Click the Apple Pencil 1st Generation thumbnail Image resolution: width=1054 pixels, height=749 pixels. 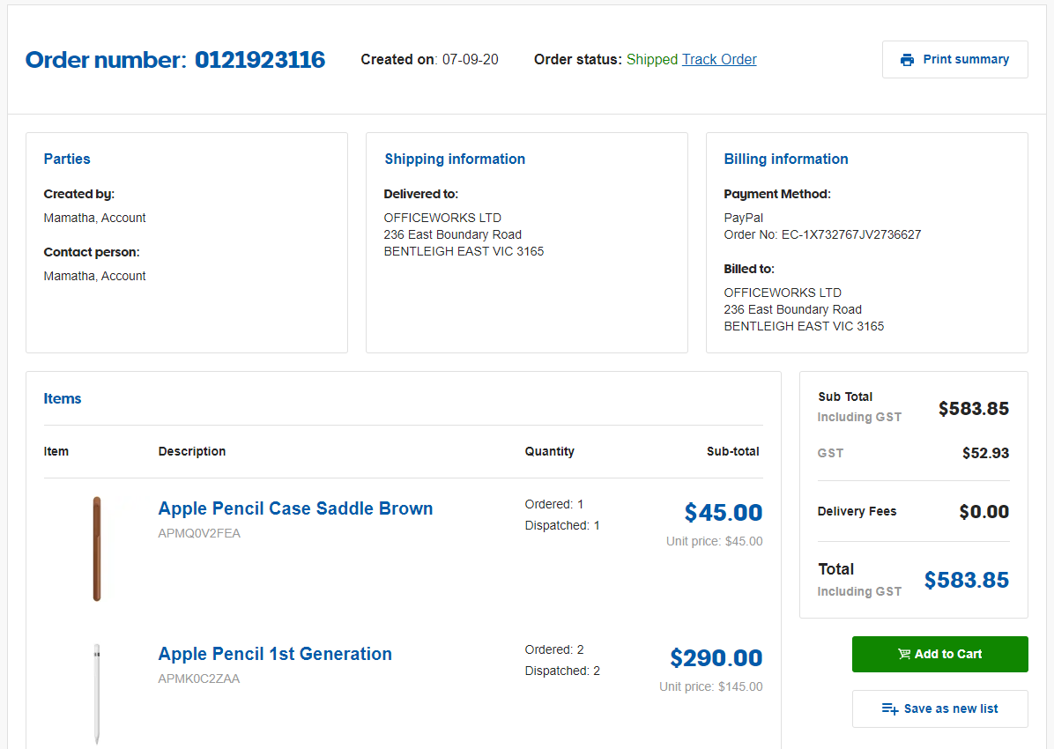tap(97, 693)
